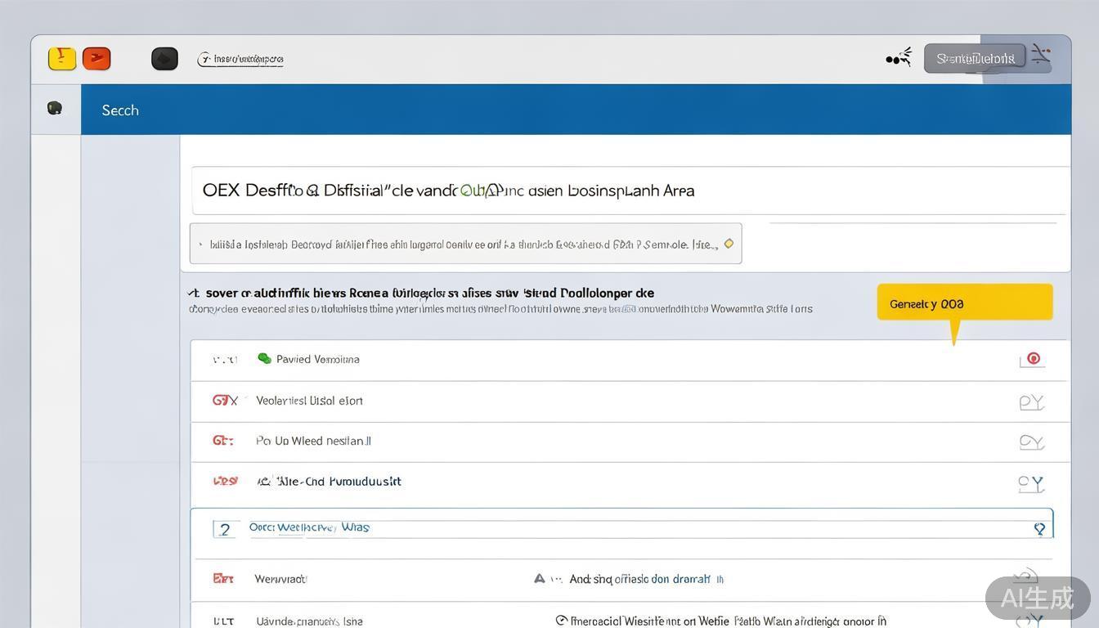This screenshot has height=628, width=1099.
Task: Click the address text in the title bar
Action: coord(241,59)
